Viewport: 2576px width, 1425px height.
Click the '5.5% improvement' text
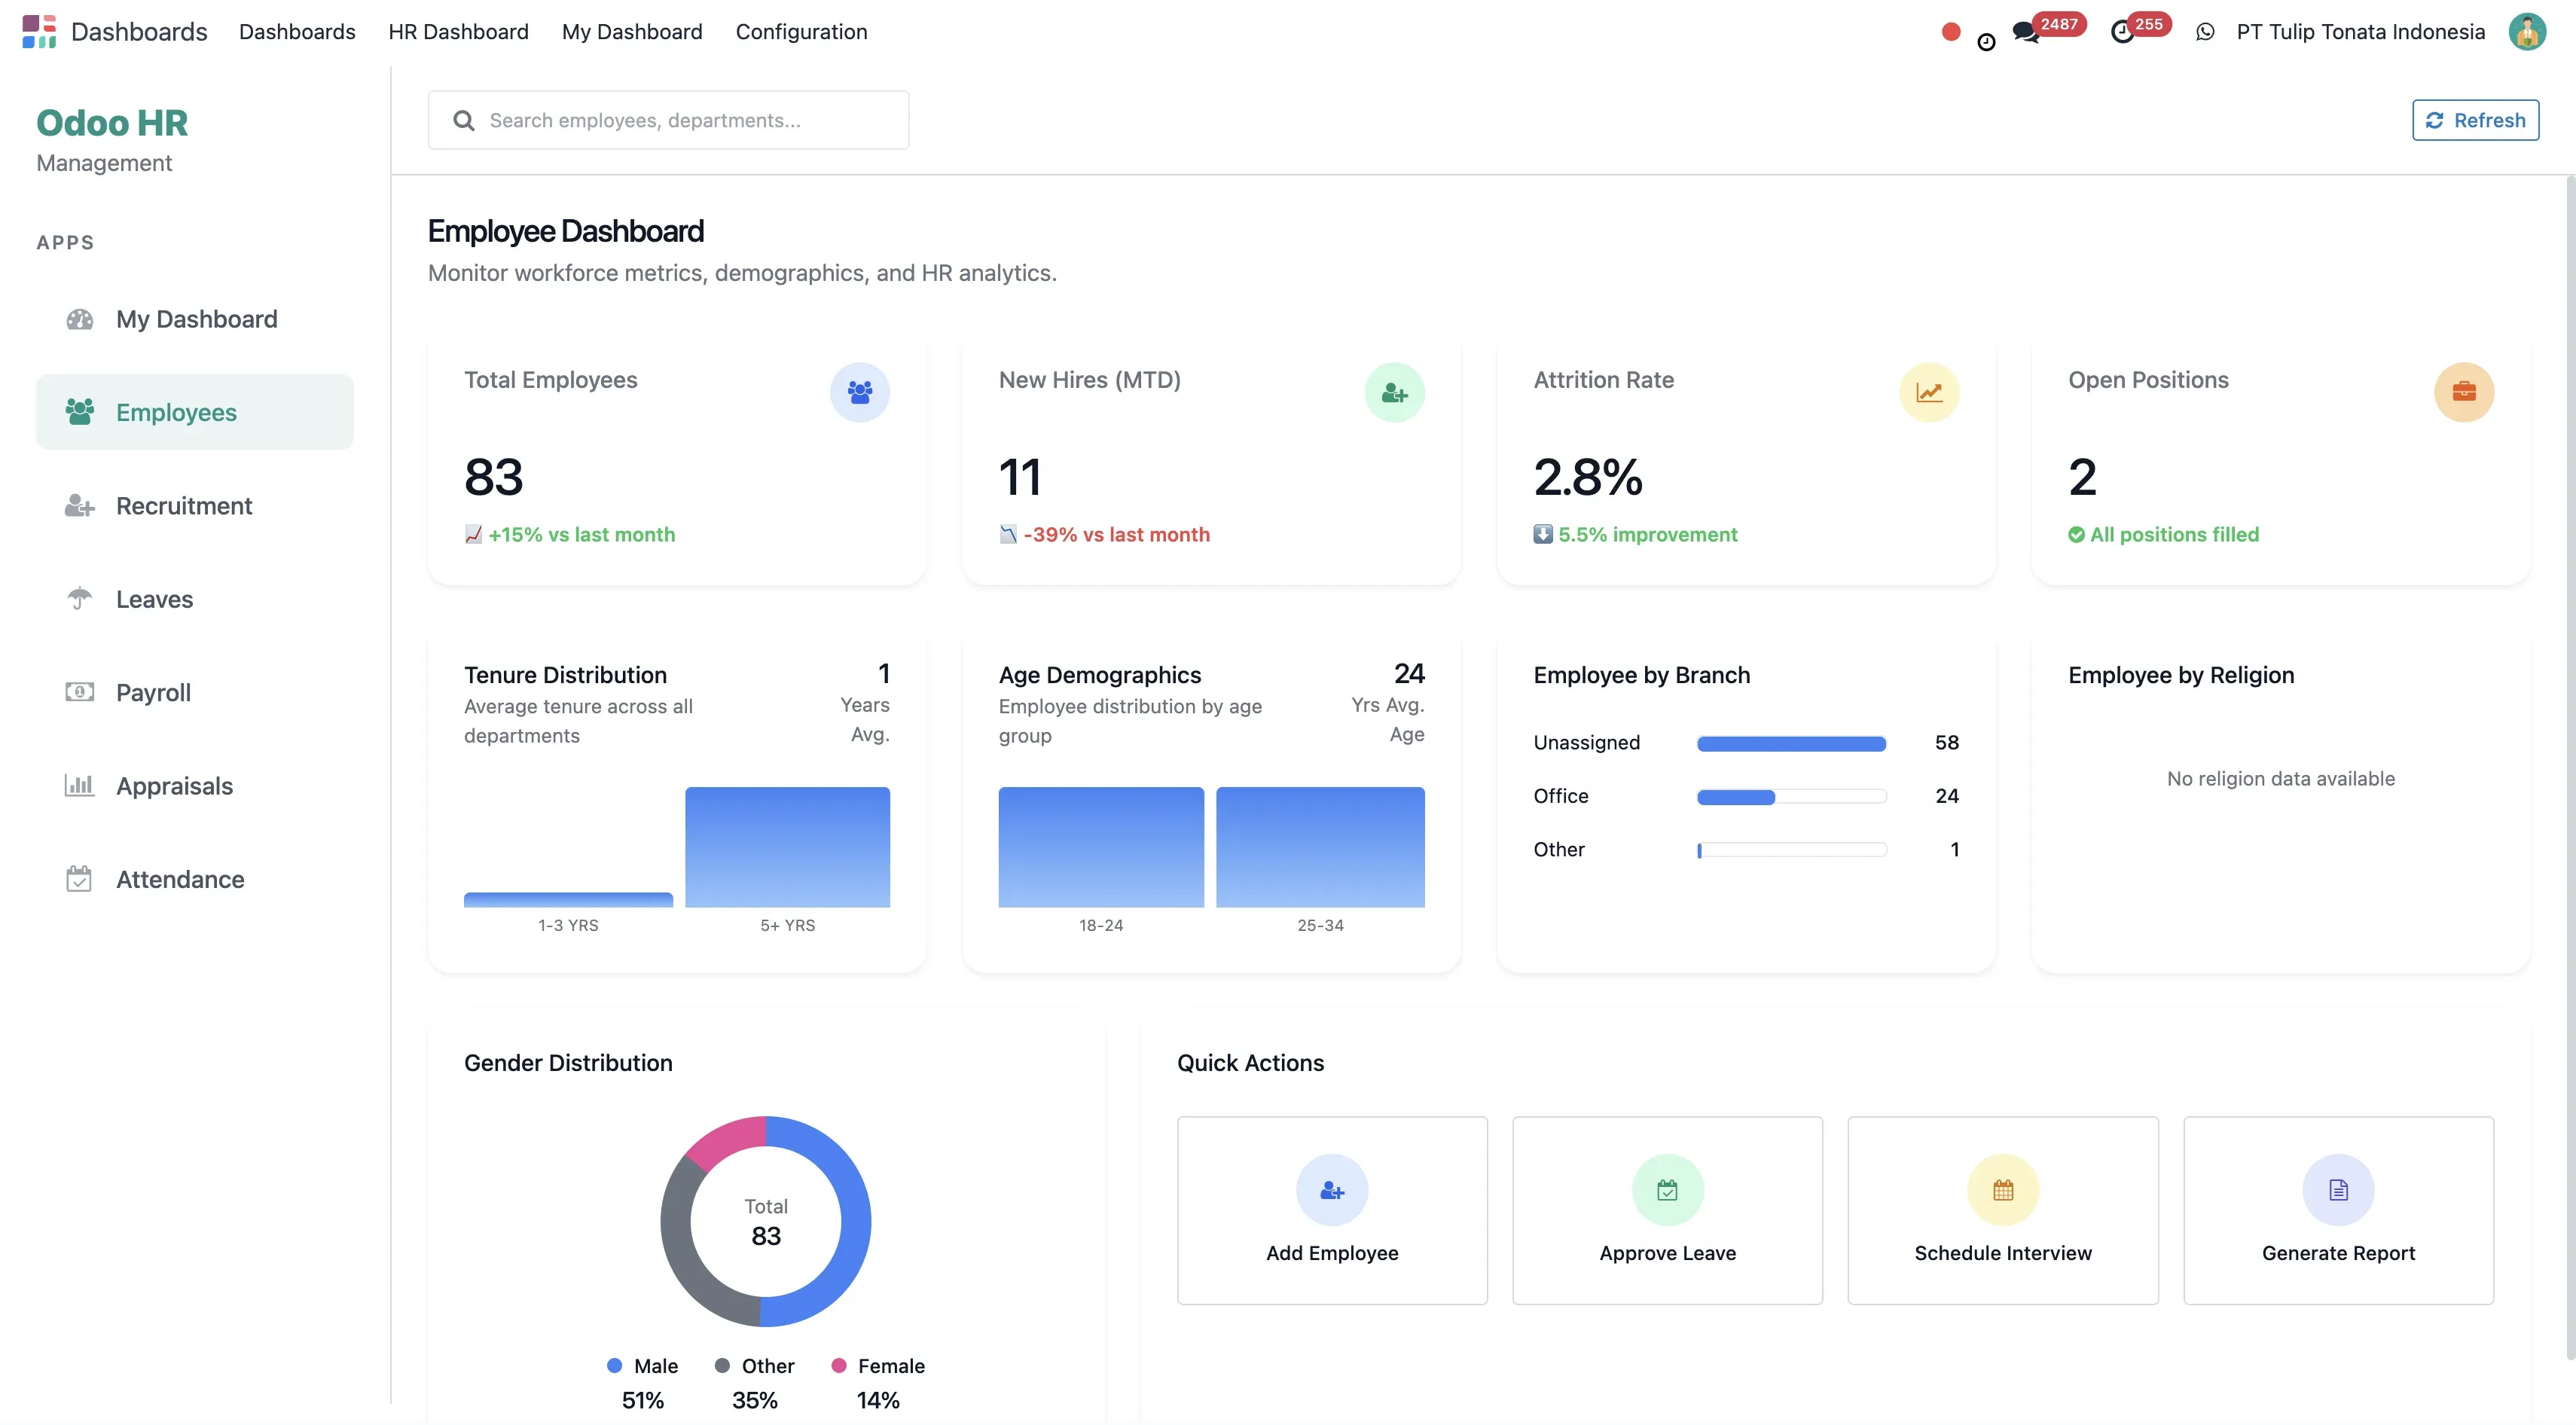point(1647,534)
